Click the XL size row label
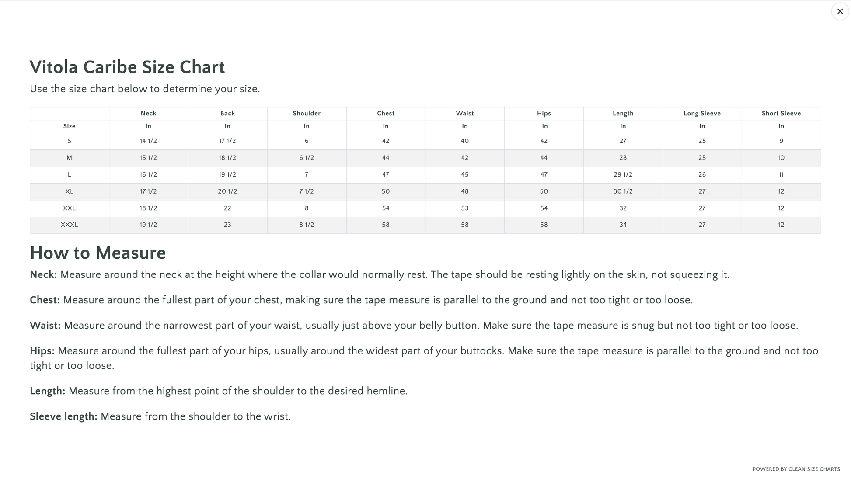Screen dimensions: 851x482 pos(69,191)
